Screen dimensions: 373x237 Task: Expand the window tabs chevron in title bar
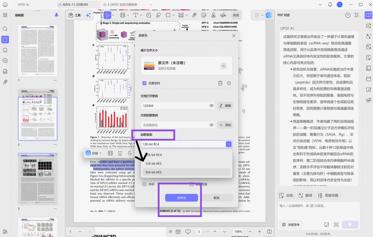(x=320, y=4)
